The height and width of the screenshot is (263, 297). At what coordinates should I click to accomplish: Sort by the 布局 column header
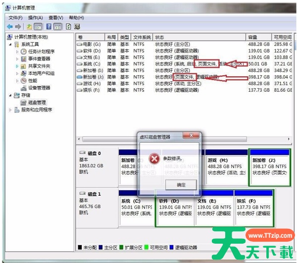[111, 37]
